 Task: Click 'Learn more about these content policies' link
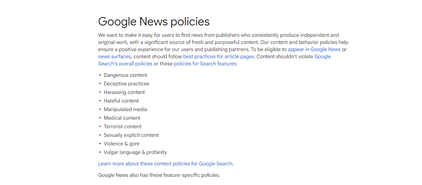(x=165, y=164)
